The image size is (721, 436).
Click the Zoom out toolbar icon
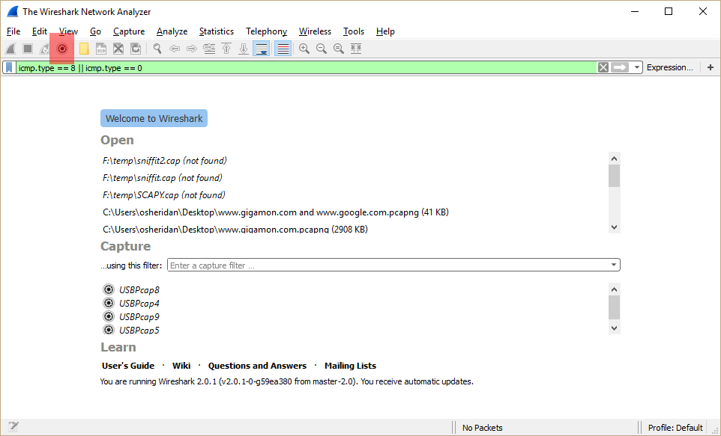(x=322, y=49)
